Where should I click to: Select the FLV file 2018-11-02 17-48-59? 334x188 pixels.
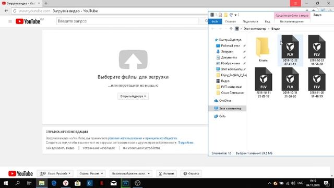pyautogui.click(x=317, y=83)
